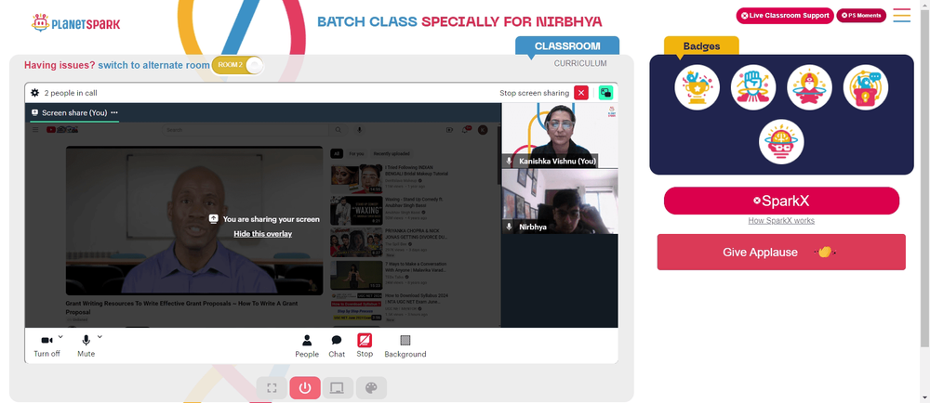Screen dimensions: 930x403
Task: Expand microphone options chevron
Action: (x=100, y=337)
